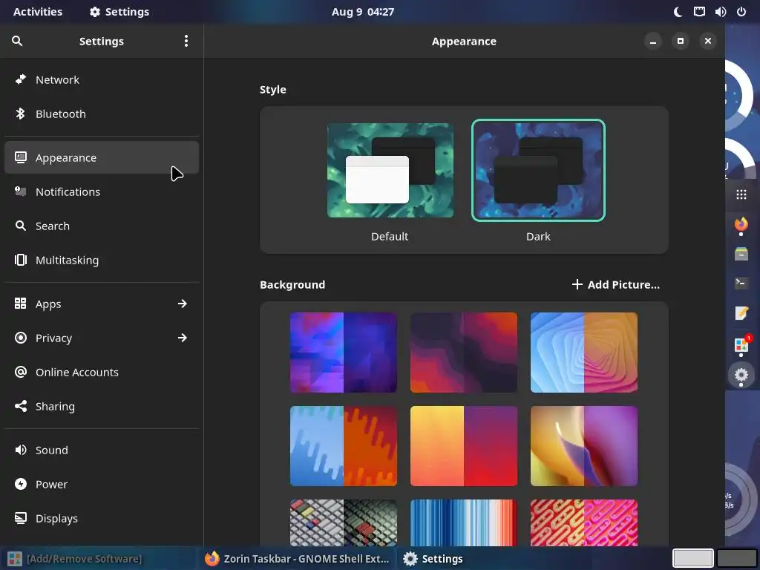
Task: Open Terminal from the dock
Action: [741, 283]
